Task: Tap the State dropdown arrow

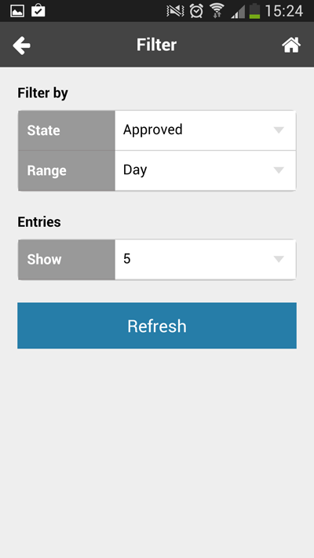Action: point(279,130)
